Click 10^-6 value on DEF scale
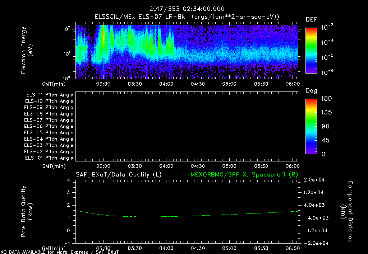368x254 pixels. point(327,72)
